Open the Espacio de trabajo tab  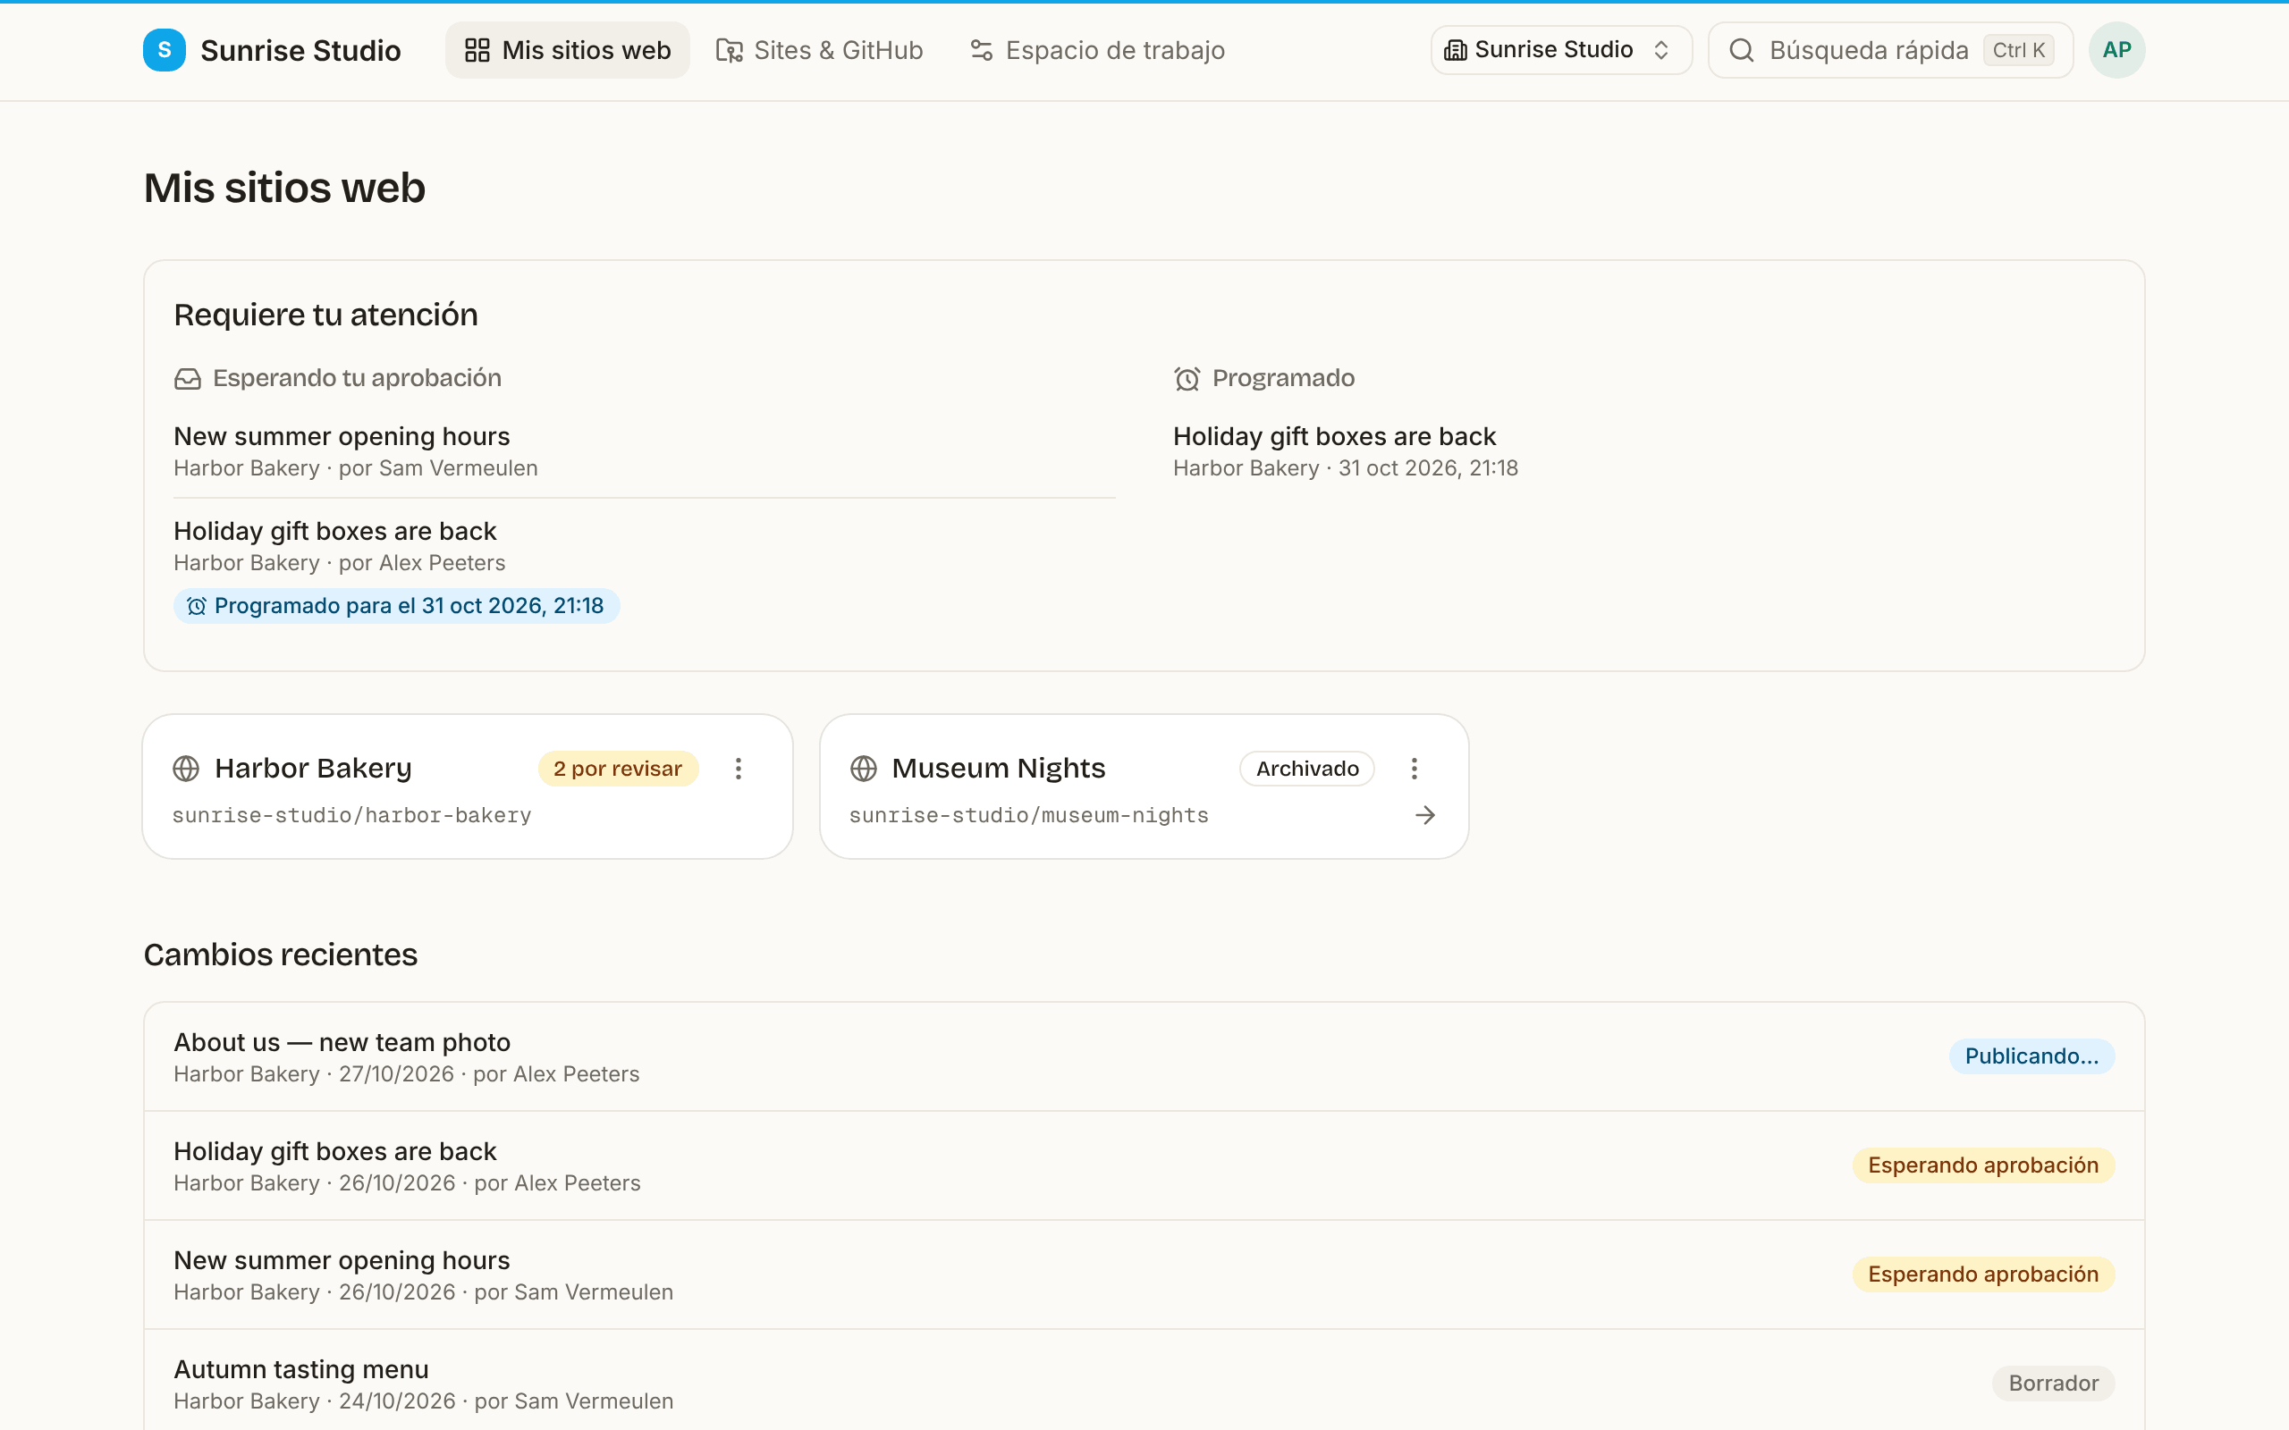[x=1097, y=50]
